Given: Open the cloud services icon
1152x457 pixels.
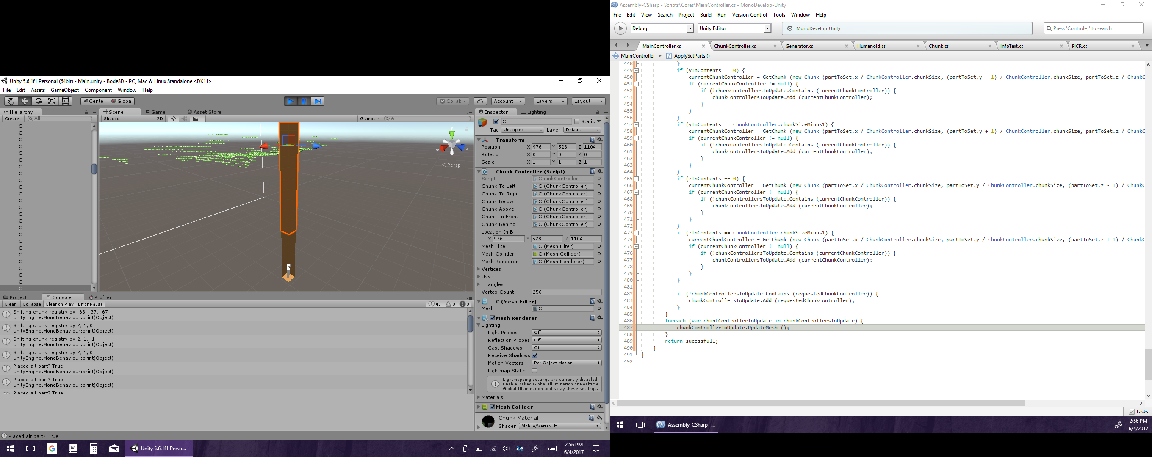Looking at the screenshot, I should (480, 102).
